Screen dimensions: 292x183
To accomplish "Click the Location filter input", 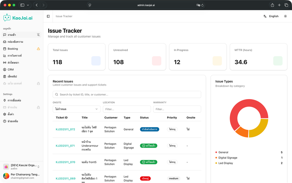I will [x=127, y=109].
